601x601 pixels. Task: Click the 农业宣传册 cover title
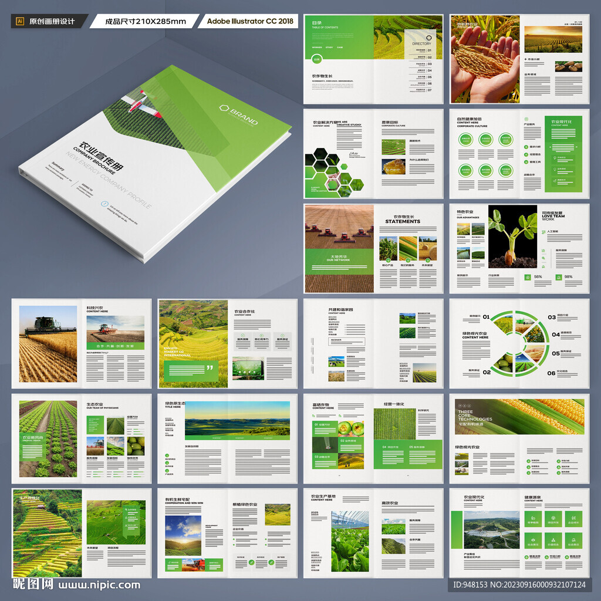tap(101, 157)
